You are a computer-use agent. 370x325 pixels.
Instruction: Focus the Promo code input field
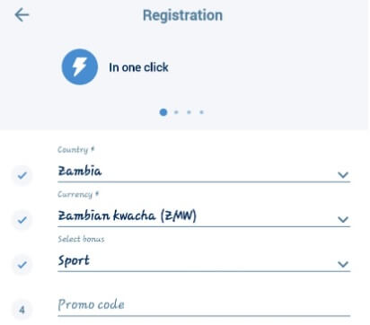(x=204, y=305)
